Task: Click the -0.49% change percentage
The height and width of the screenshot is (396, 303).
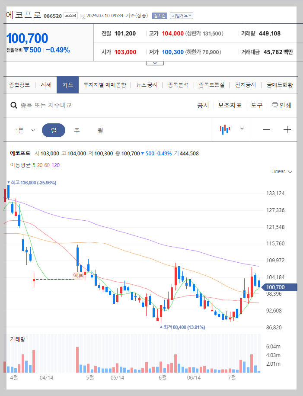Action: (x=58, y=50)
